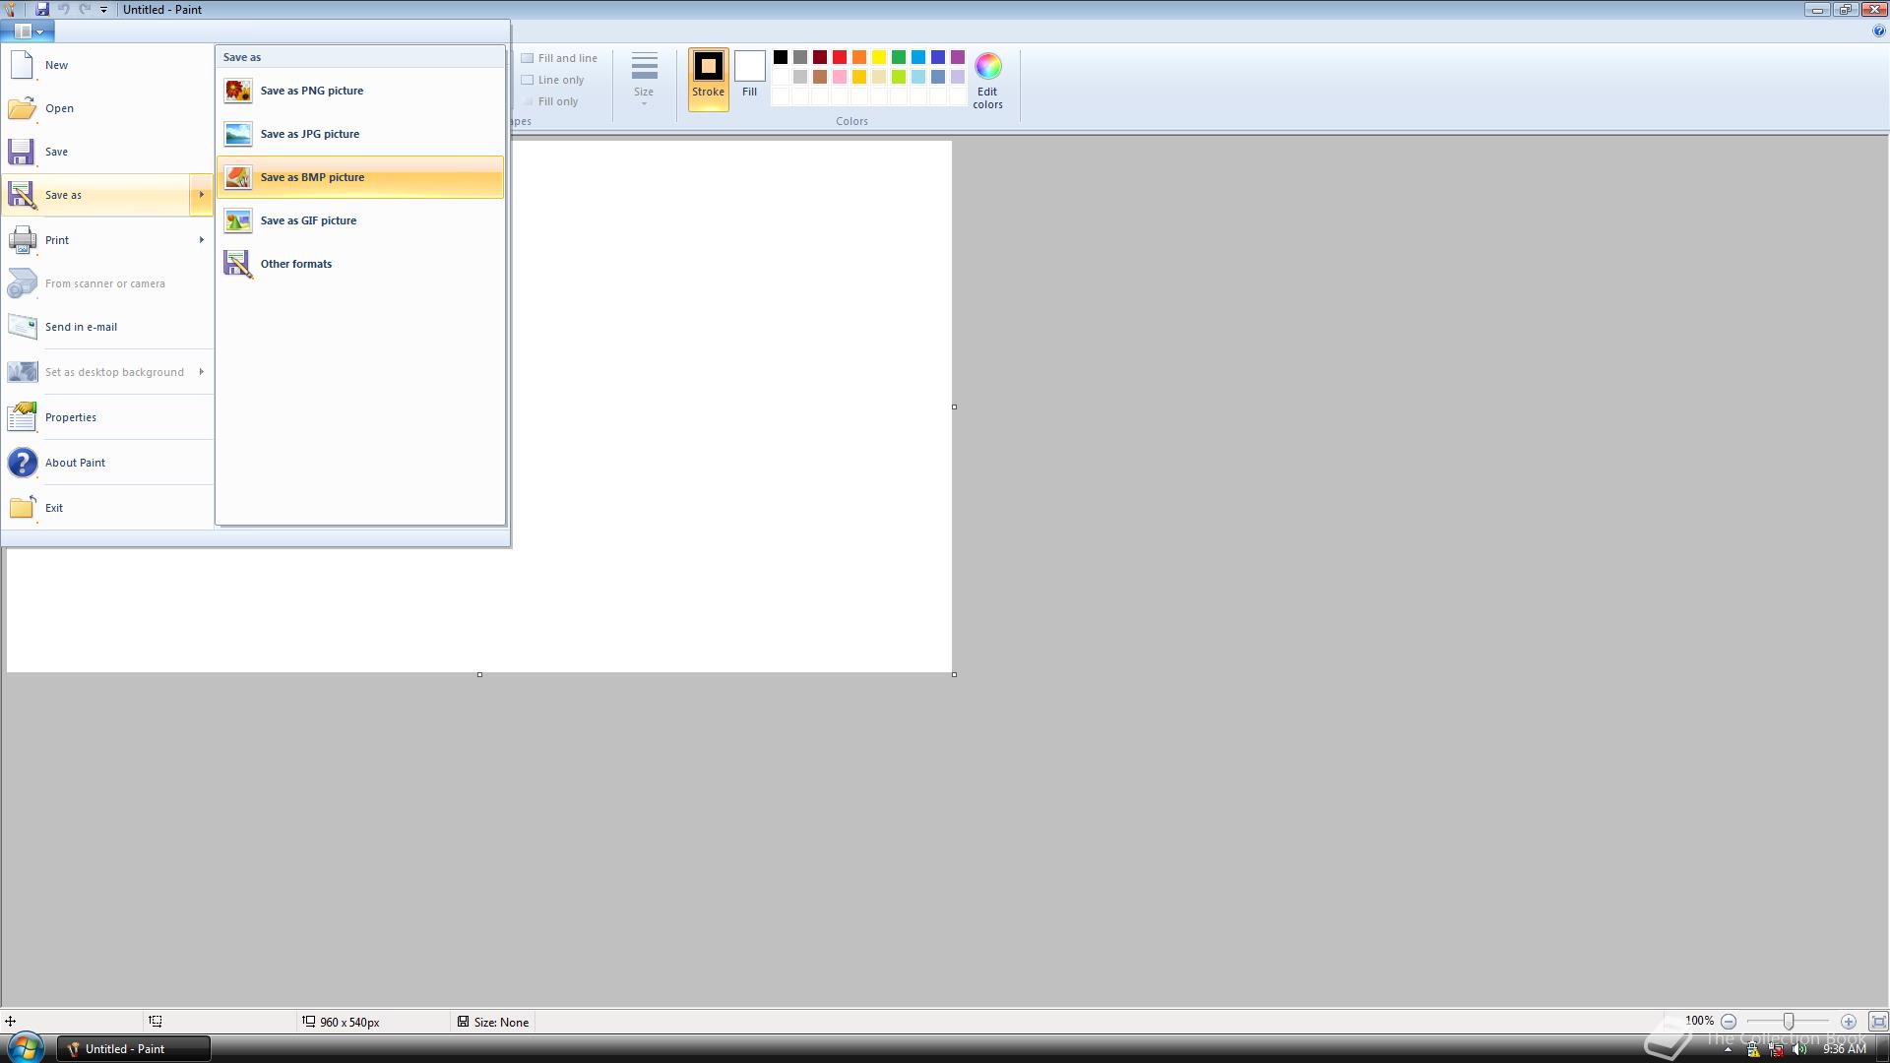Click the BMP paint picture icon
Viewport: 1890px width, 1063px height.
point(238,177)
